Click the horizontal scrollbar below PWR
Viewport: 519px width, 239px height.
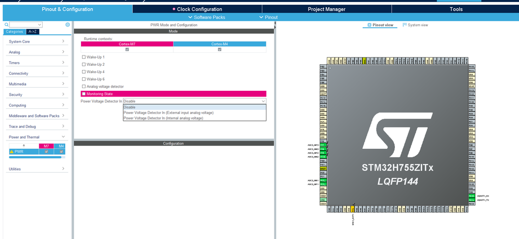tap(35, 157)
